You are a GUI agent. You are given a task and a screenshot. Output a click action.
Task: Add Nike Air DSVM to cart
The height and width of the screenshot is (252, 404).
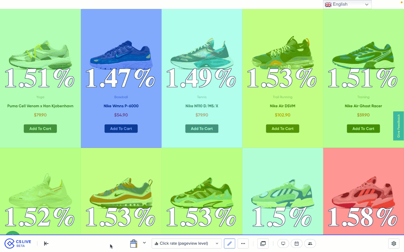click(282, 129)
